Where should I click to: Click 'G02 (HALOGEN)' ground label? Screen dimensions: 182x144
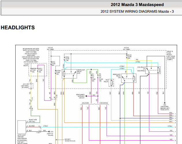coord(165,106)
